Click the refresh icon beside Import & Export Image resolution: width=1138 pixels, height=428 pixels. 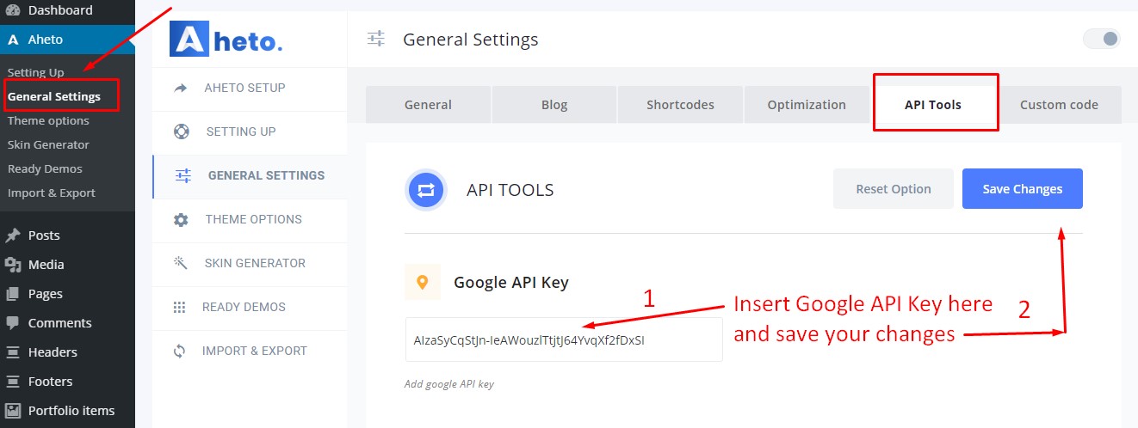click(x=180, y=351)
